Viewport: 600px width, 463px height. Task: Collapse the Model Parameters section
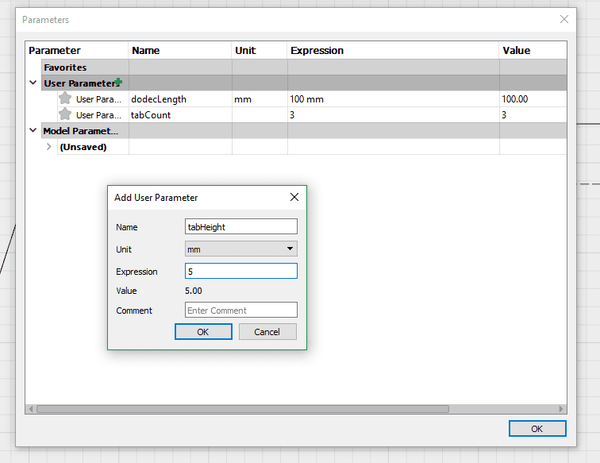(x=33, y=130)
